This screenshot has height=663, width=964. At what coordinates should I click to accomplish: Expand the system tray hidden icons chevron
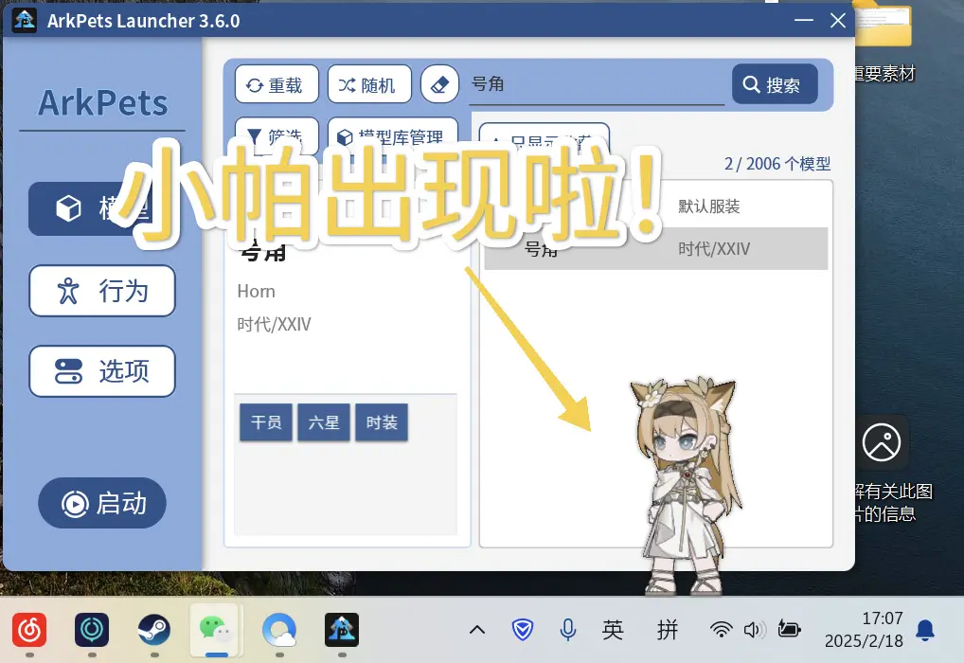tap(477, 630)
